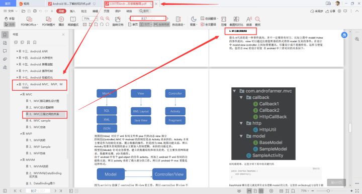Viewport: 362px width, 194px height.
Task: Expand chapter 13 Android ANR
Action: pyautogui.click(x=17, y=51)
